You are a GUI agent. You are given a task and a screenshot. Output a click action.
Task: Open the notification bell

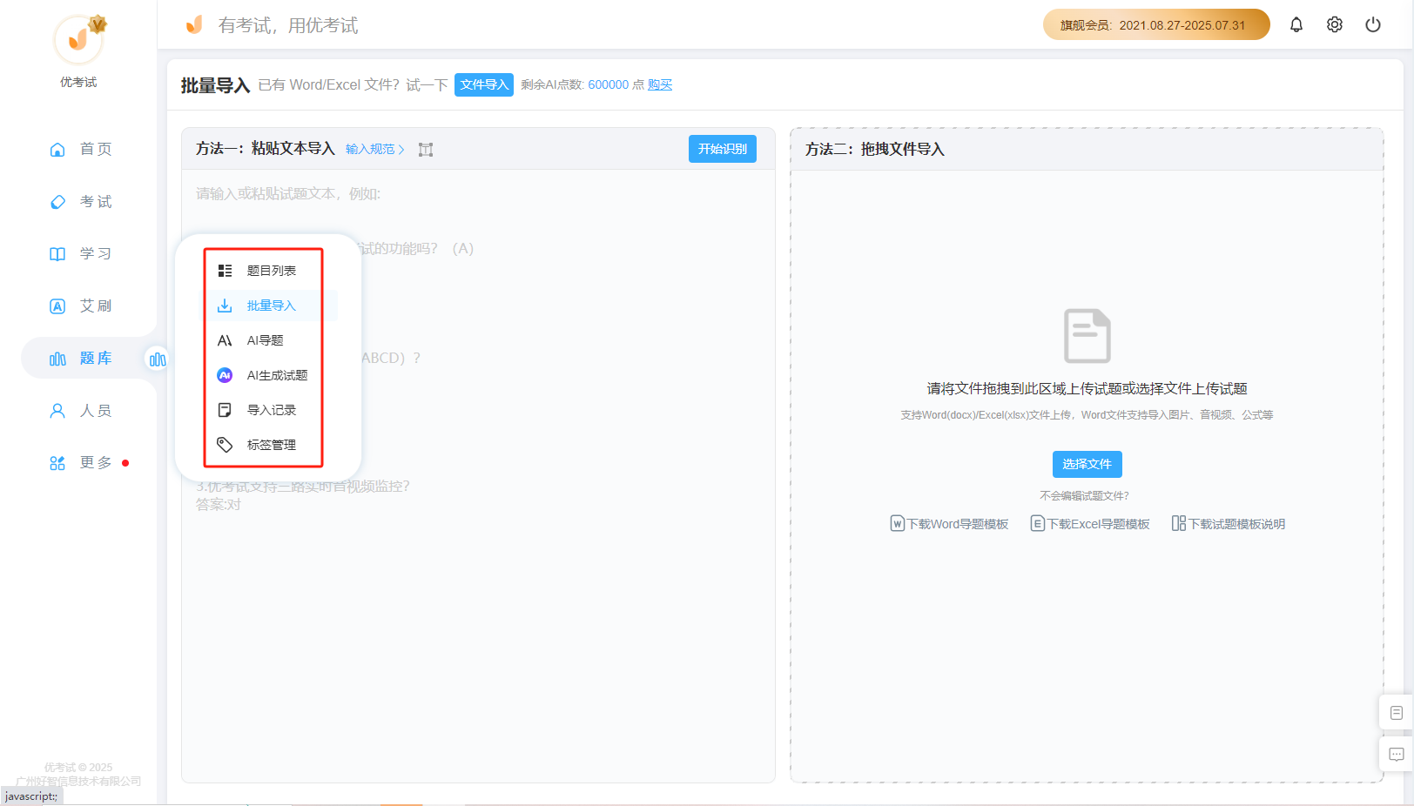click(x=1296, y=24)
